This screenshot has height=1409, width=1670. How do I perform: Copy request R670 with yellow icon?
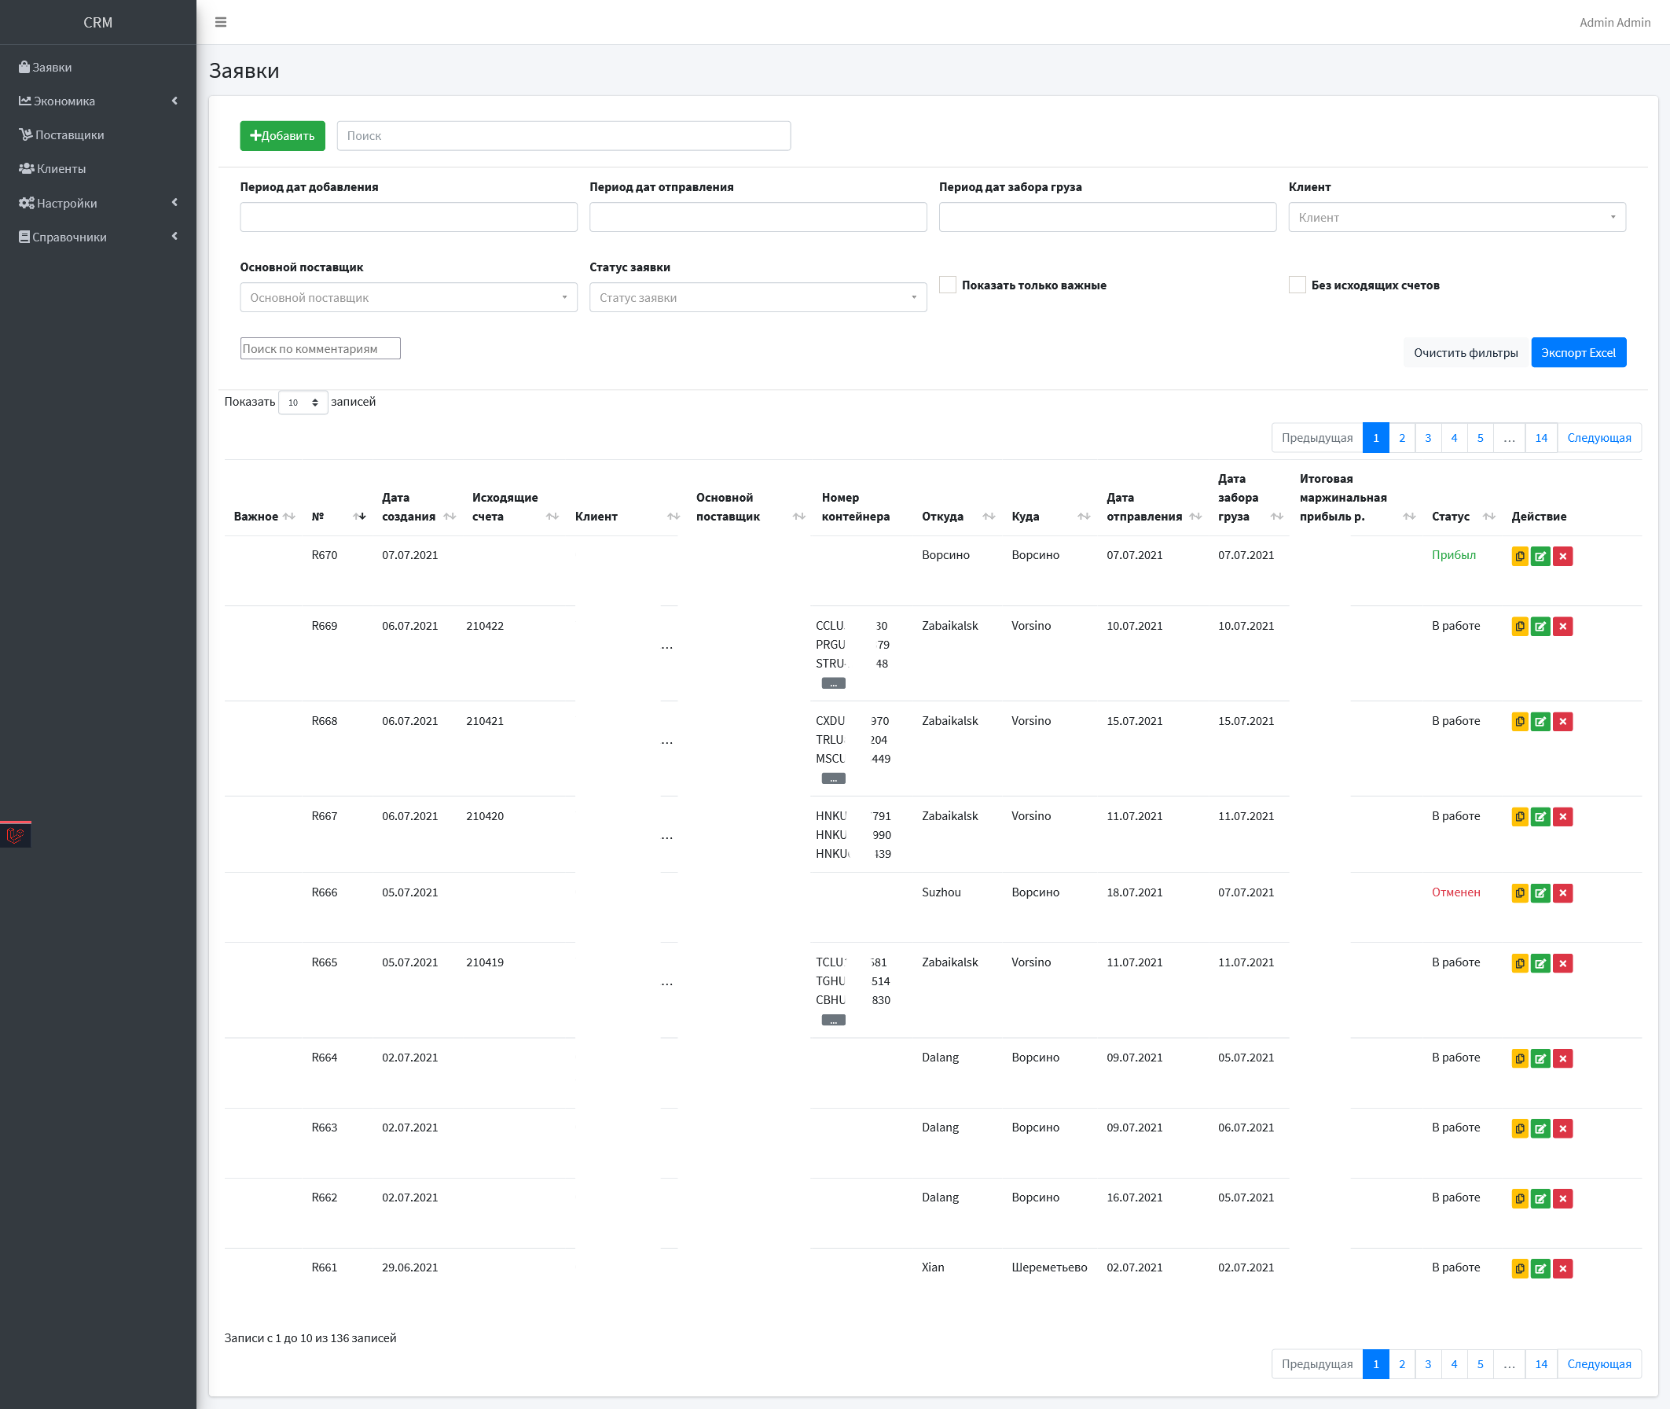[1520, 557]
